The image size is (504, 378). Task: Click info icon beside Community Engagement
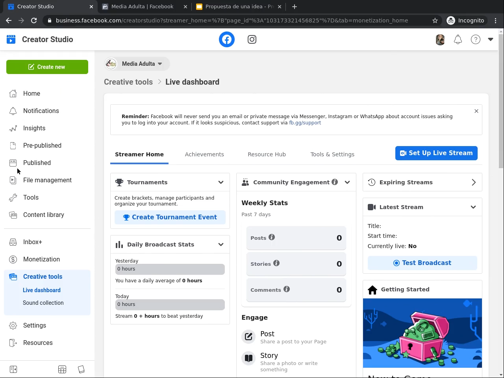pyautogui.click(x=335, y=182)
